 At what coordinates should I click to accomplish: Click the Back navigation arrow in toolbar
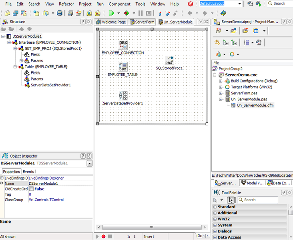[x=190, y=13]
